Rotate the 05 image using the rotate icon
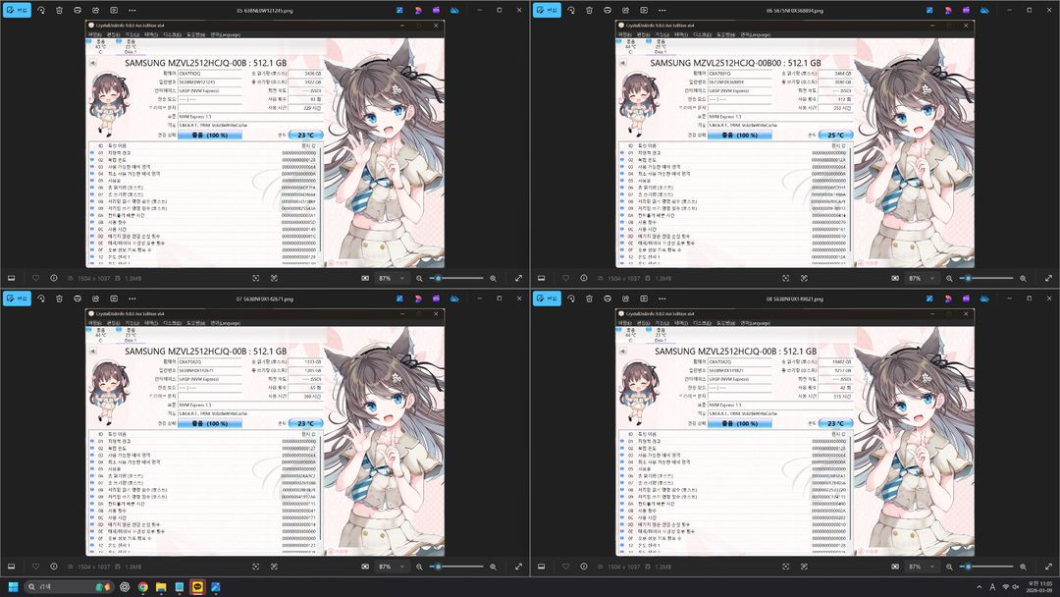This screenshot has width=1060, height=597. click(x=40, y=10)
